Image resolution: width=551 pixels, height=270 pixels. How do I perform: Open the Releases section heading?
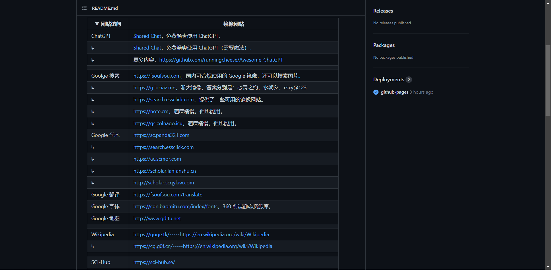point(383,11)
